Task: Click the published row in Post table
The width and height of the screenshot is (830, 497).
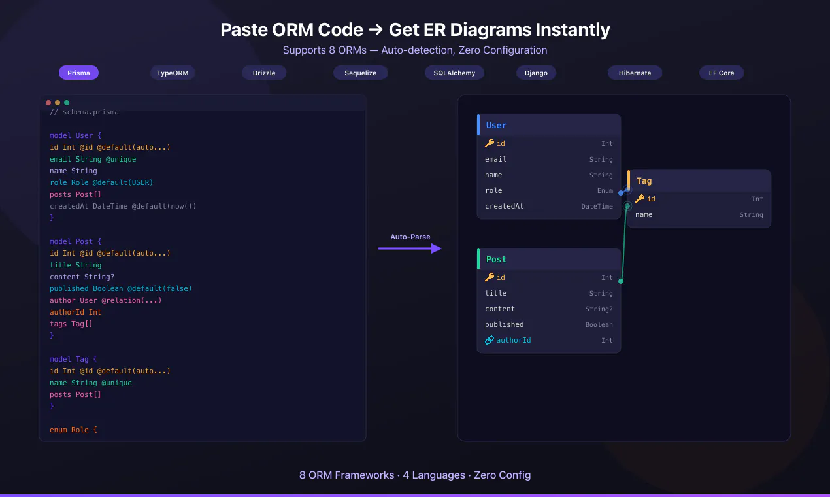Action: point(549,324)
